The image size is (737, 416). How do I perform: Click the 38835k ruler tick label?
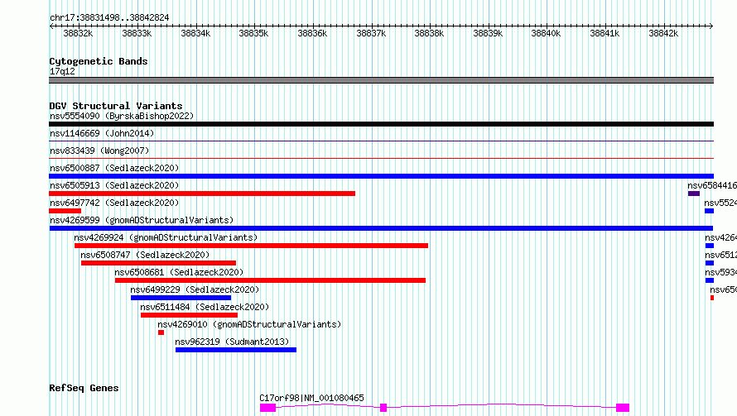point(254,33)
